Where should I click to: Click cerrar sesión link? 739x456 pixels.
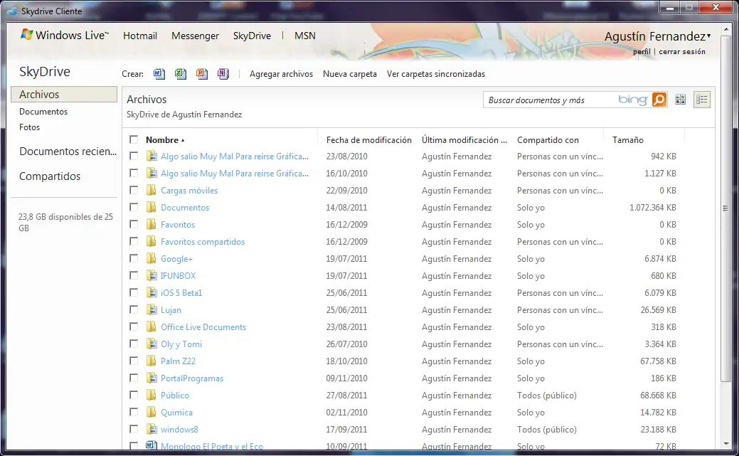(x=682, y=52)
